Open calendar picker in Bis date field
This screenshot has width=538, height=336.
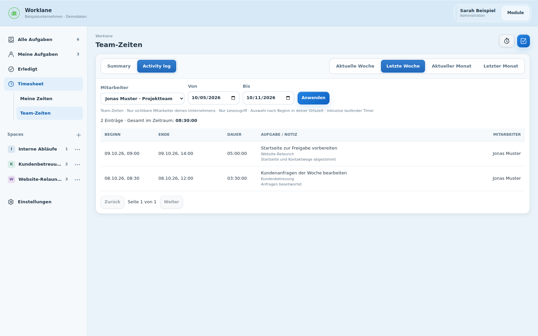(x=288, y=98)
